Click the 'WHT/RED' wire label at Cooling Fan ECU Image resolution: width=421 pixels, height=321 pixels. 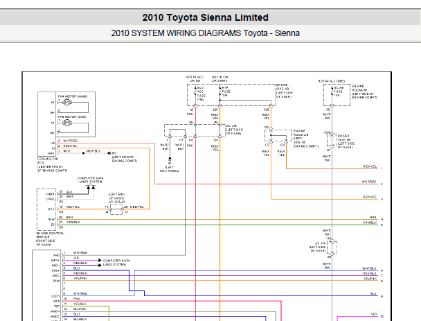[x=71, y=141]
